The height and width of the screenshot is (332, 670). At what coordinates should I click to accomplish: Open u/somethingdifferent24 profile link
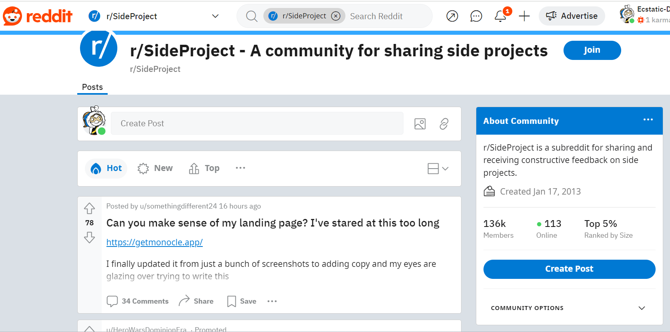[x=178, y=206]
